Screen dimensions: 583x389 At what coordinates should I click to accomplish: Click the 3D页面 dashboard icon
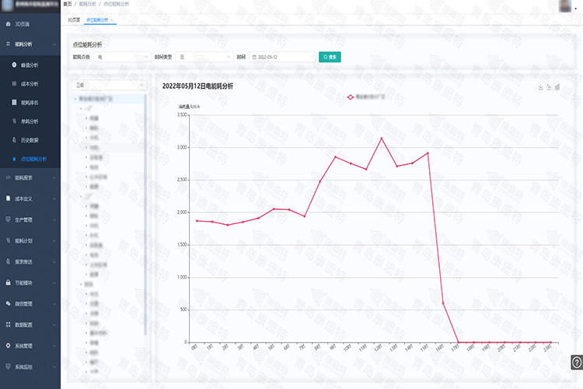pos(9,24)
